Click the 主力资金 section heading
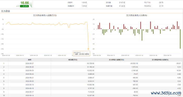The width and height of the screenshot is (183, 97). tap(5, 11)
